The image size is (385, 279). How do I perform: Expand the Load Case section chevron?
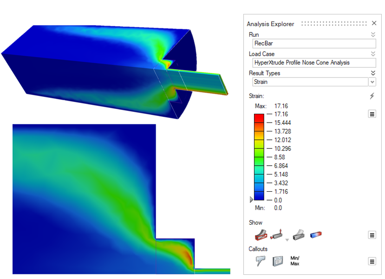pyautogui.click(x=373, y=54)
